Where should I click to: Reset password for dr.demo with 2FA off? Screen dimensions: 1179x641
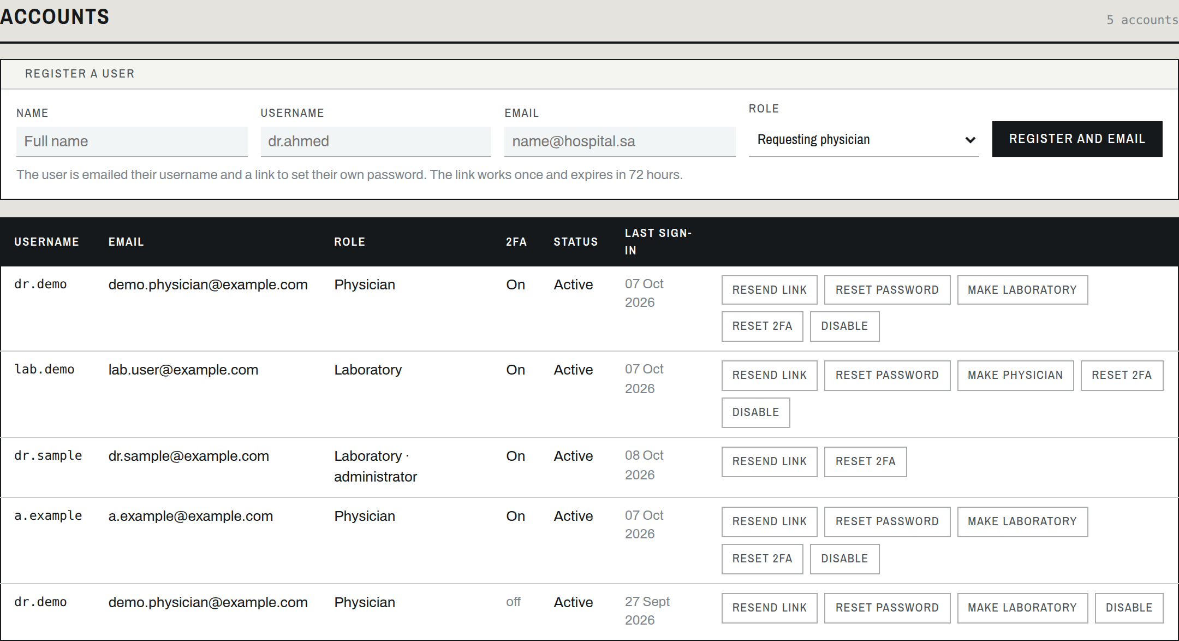887,608
